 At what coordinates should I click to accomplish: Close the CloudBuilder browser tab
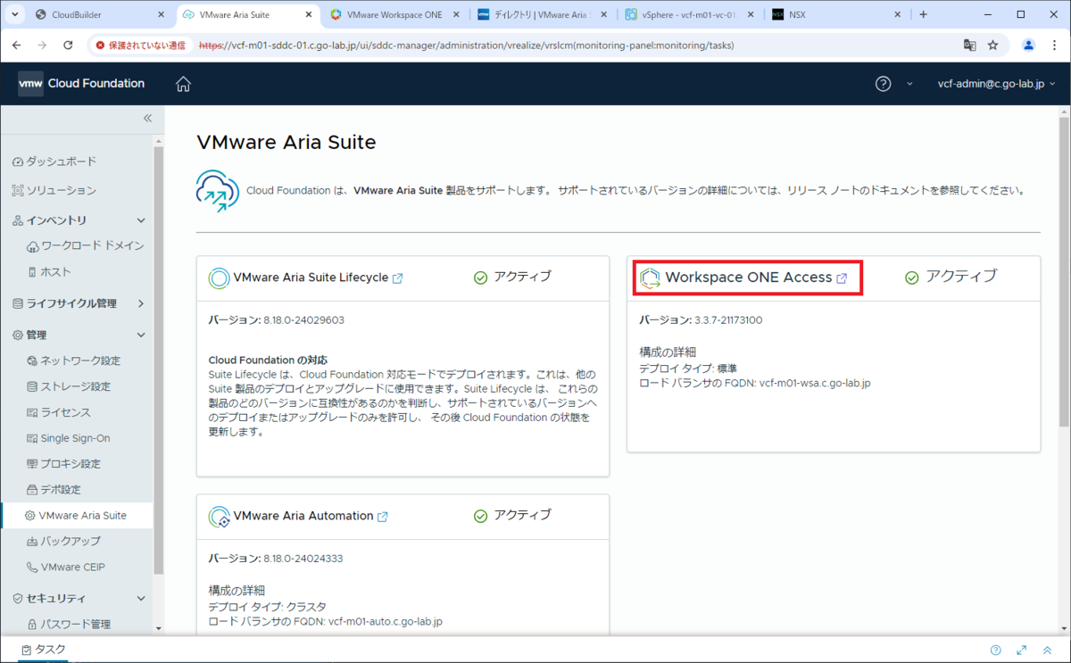[160, 14]
